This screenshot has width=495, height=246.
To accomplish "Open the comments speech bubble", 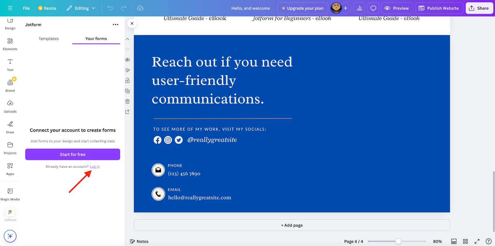I will 373,8.
